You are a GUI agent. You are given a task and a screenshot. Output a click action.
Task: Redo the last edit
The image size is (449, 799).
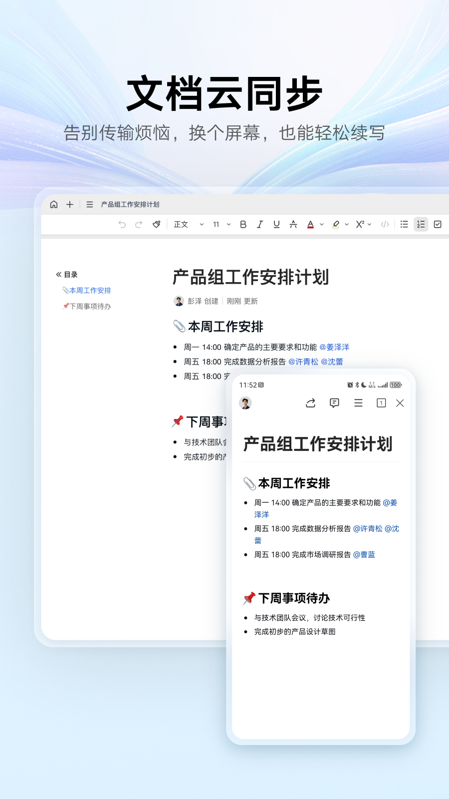point(139,225)
